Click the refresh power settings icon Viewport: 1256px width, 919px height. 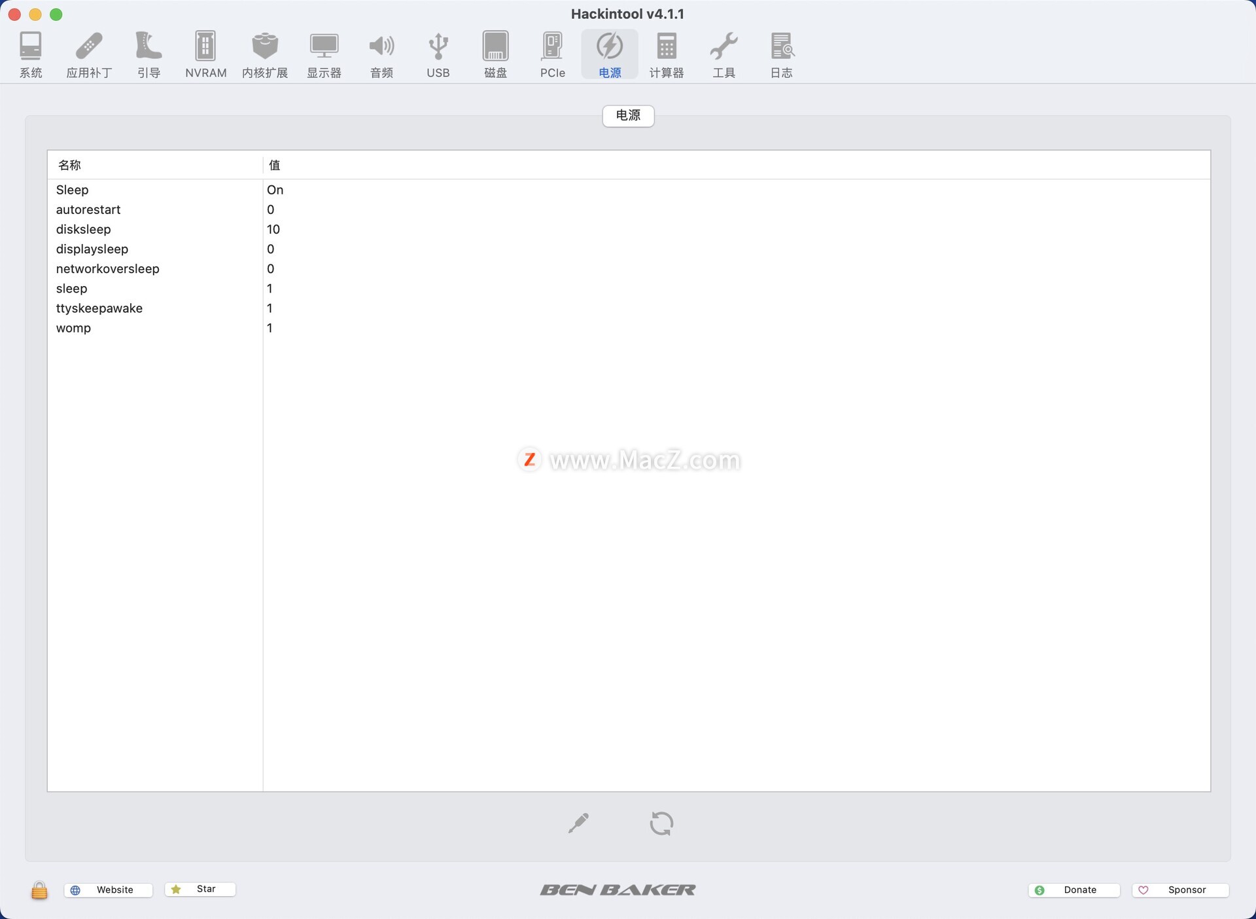(x=661, y=823)
